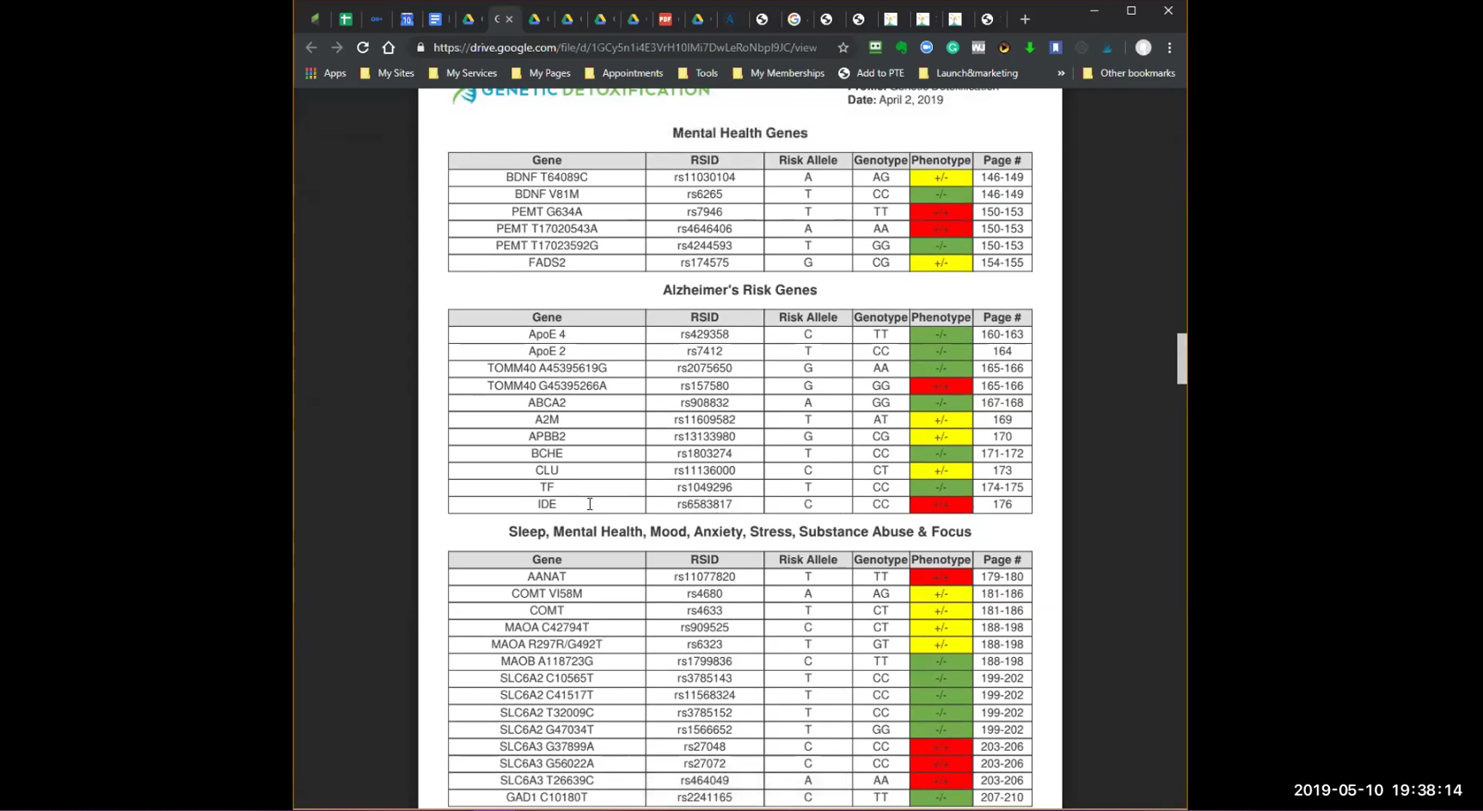This screenshot has width=1483, height=811.
Task: Open the Tools bookmark folder
Action: click(698, 73)
